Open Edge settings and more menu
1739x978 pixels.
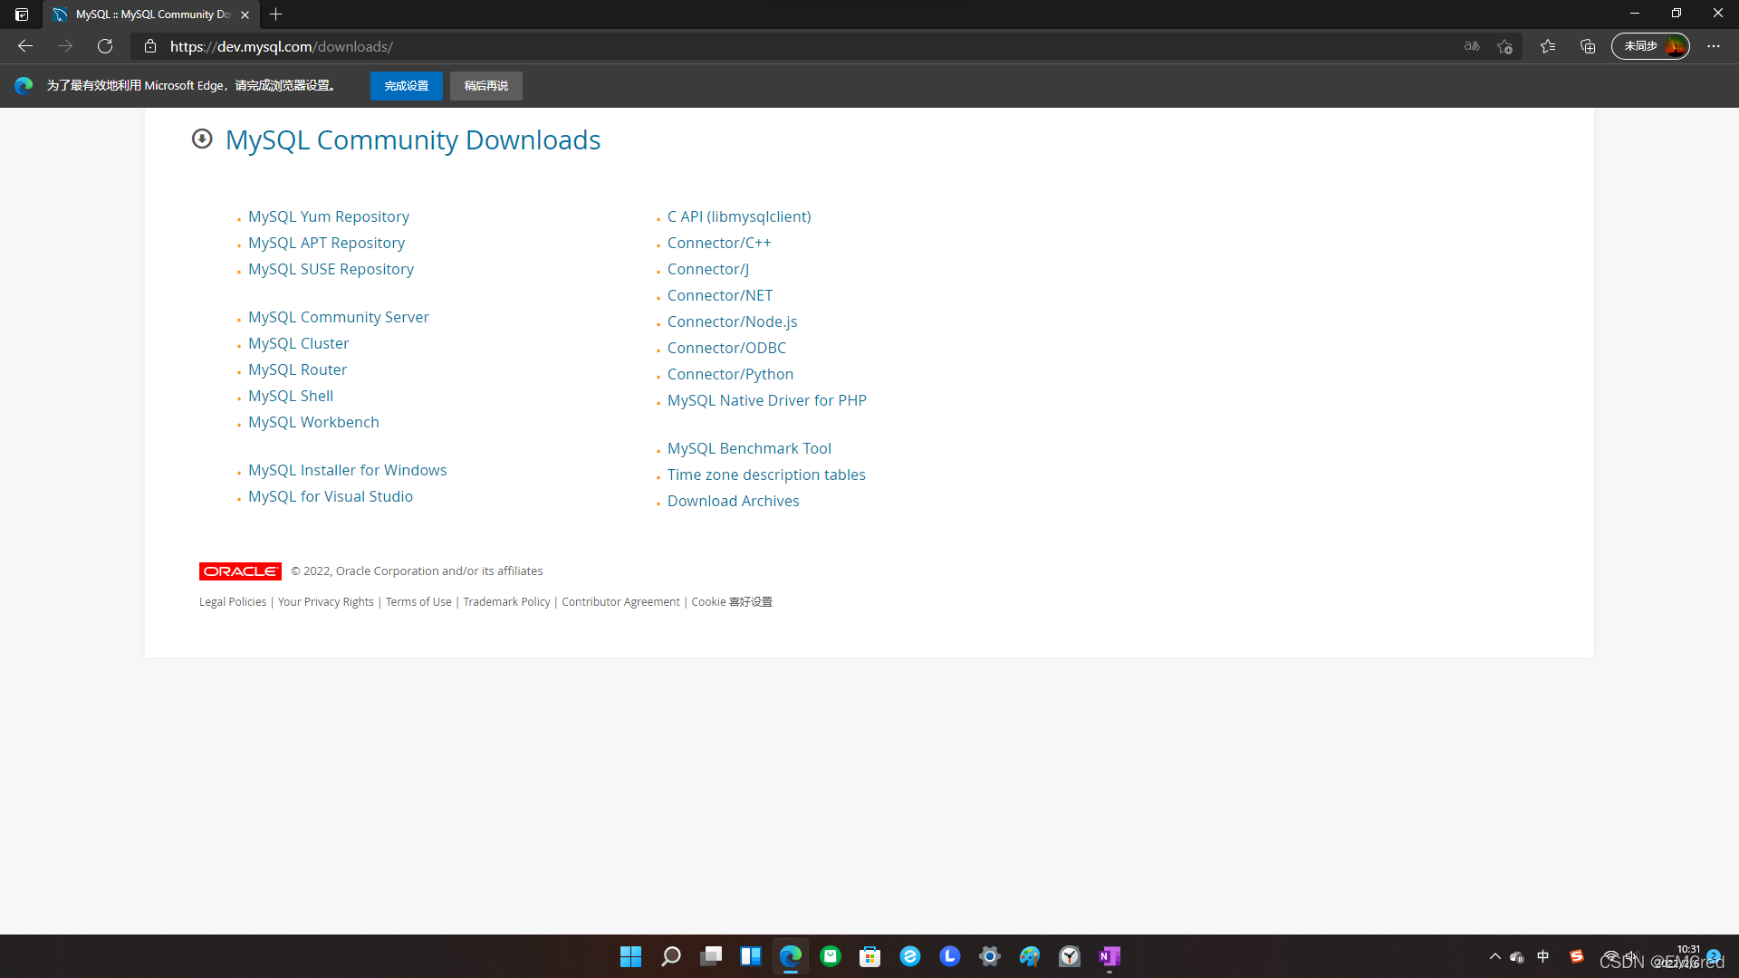click(1714, 46)
